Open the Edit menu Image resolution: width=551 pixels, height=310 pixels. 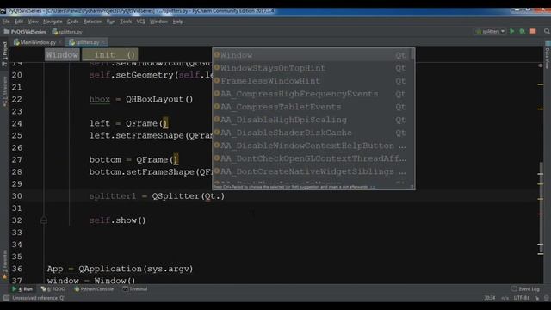coord(19,22)
